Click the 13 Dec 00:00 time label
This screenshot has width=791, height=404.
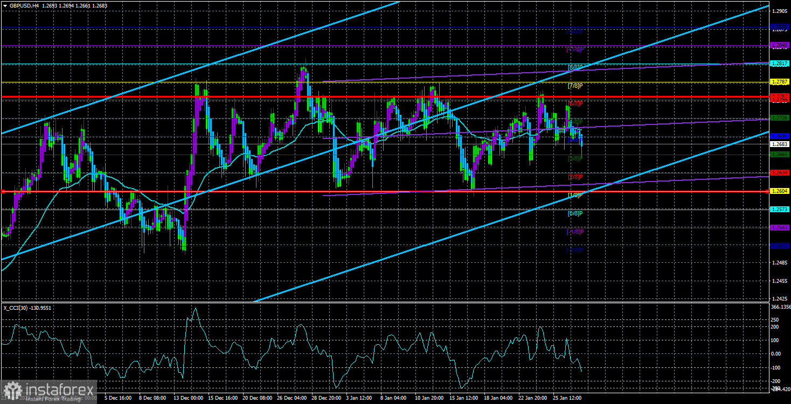(188, 398)
